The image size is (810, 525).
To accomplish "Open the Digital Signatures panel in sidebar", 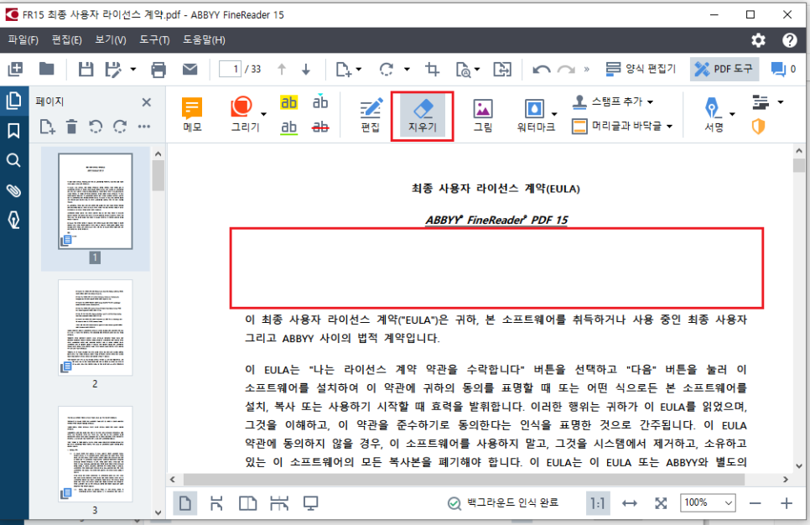I will (14, 220).
